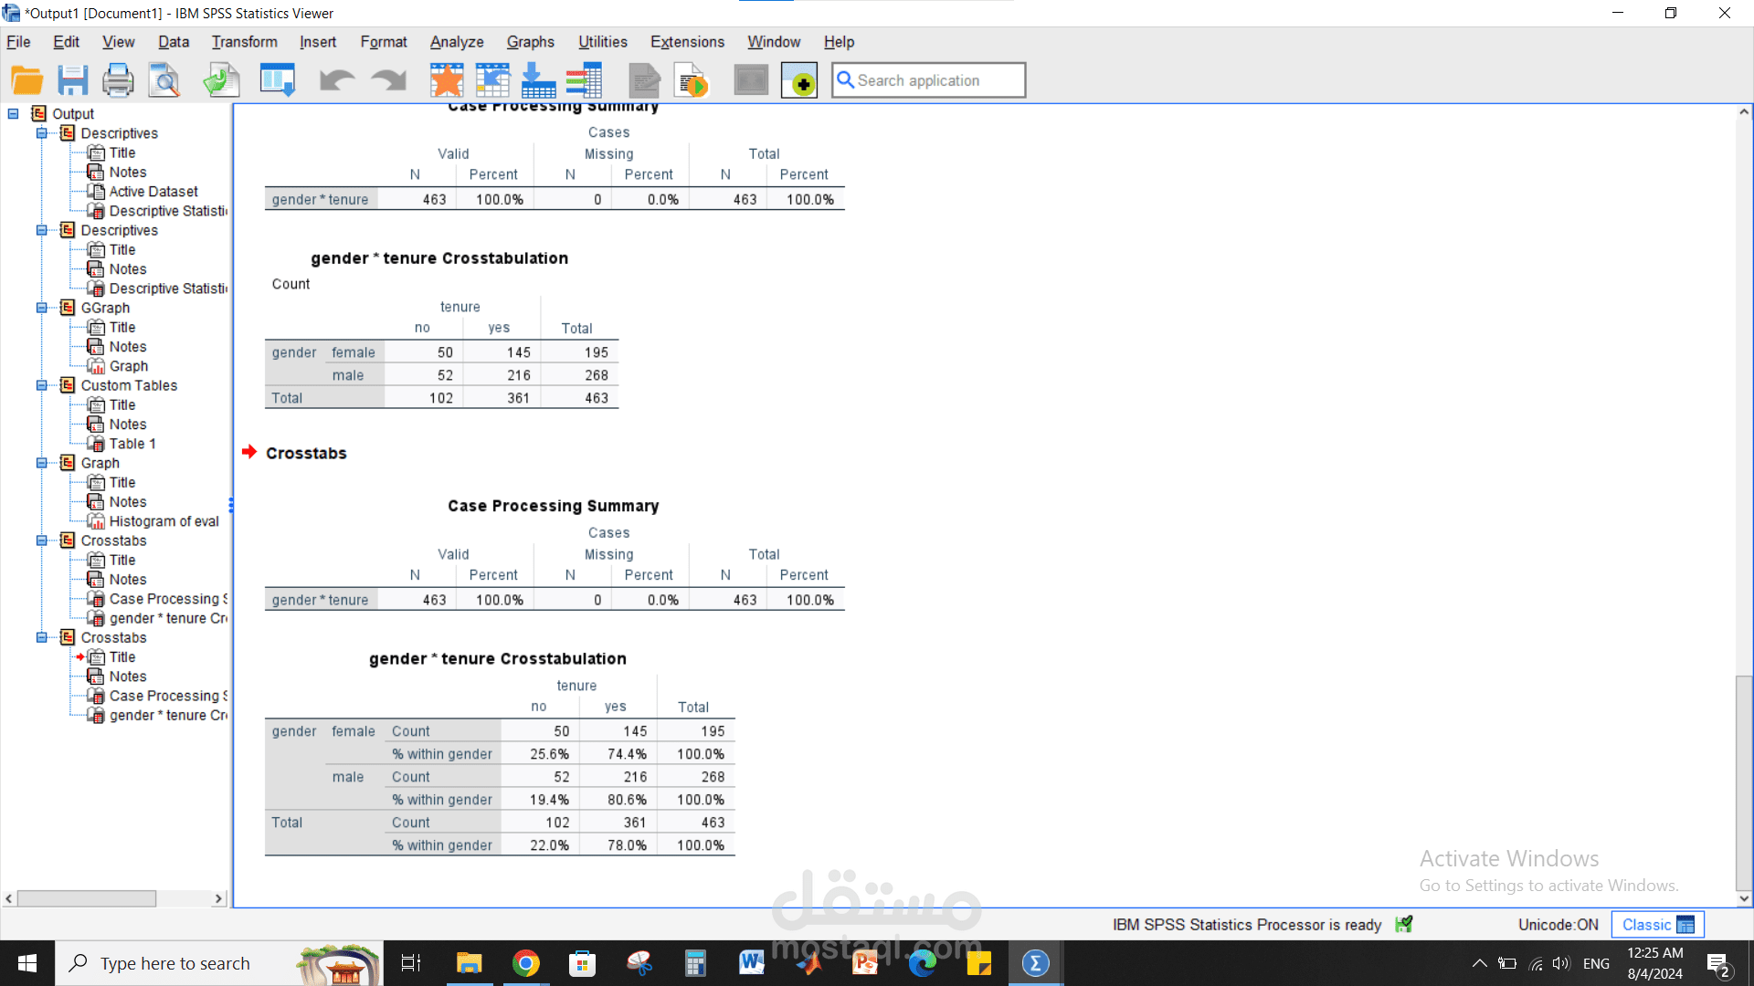
Task: Click the Undo arrow icon
Action: [x=336, y=80]
